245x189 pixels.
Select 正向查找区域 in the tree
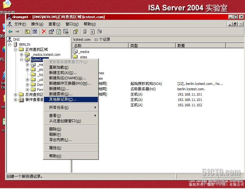36,50
